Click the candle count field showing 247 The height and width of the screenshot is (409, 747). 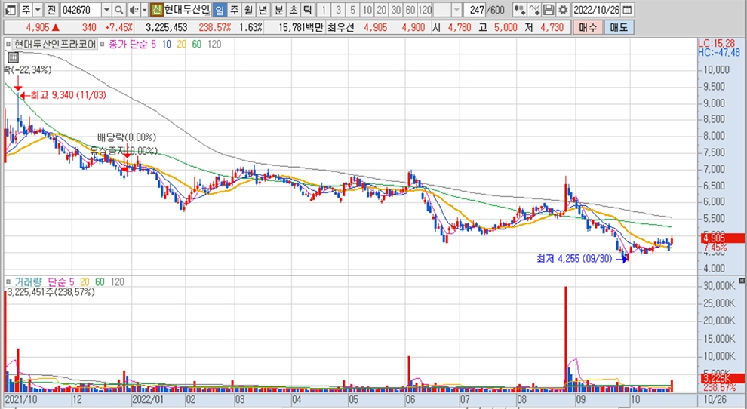coord(476,10)
